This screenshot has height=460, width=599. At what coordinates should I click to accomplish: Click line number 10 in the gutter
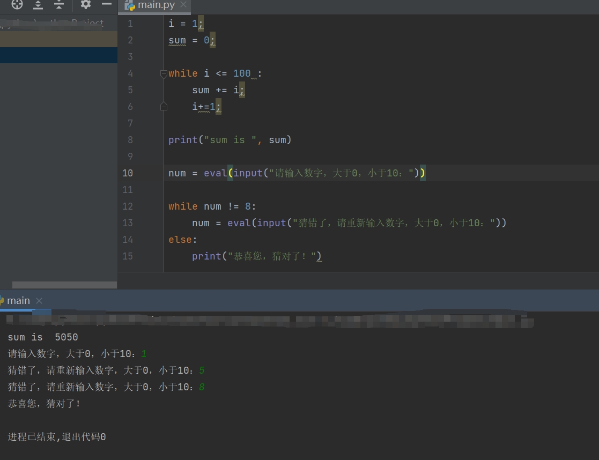[128, 173]
